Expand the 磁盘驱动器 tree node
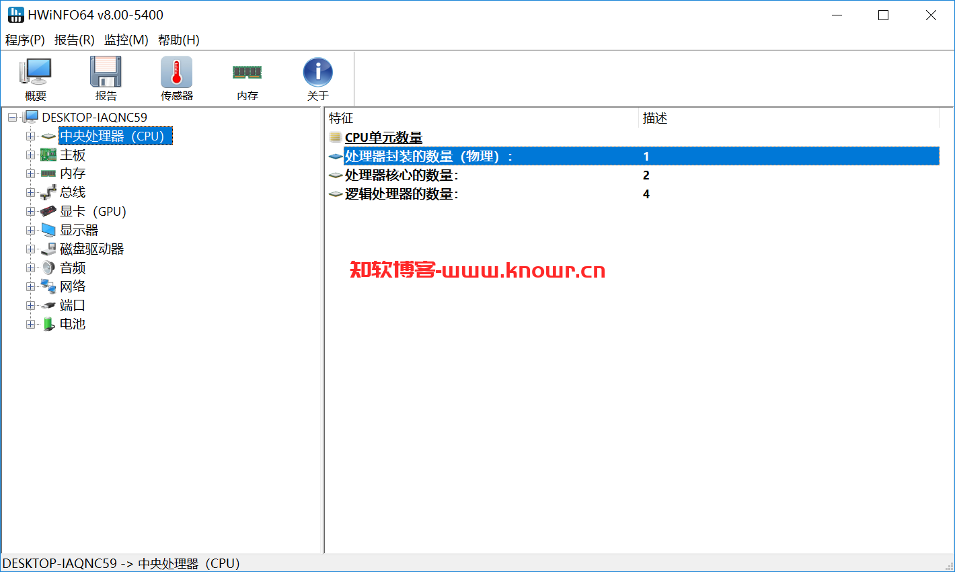Image resolution: width=955 pixels, height=572 pixels. (x=30, y=249)
